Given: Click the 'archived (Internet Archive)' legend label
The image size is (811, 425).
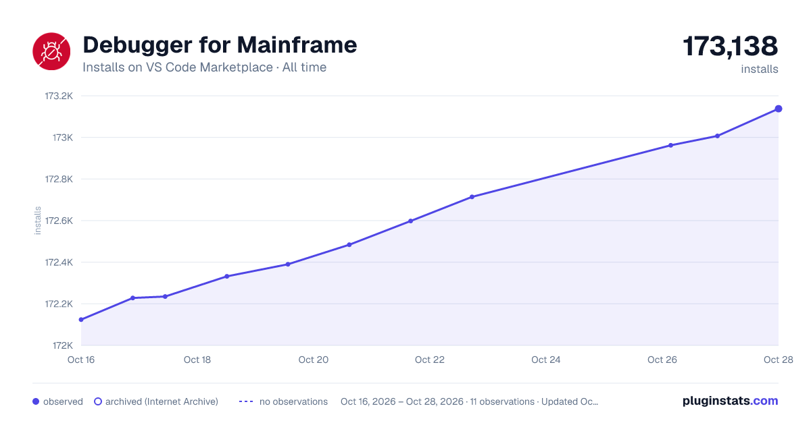Looking at the screenshot, I should pos(162,401).
